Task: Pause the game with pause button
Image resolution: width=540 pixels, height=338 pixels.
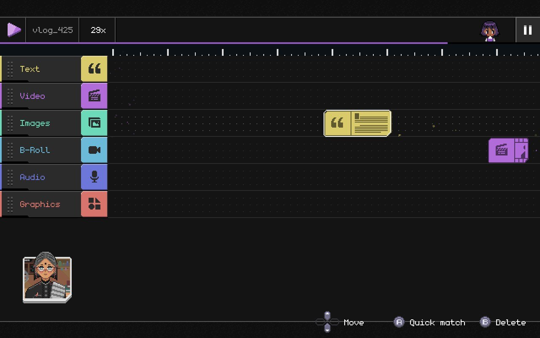Action: (527, 30)
